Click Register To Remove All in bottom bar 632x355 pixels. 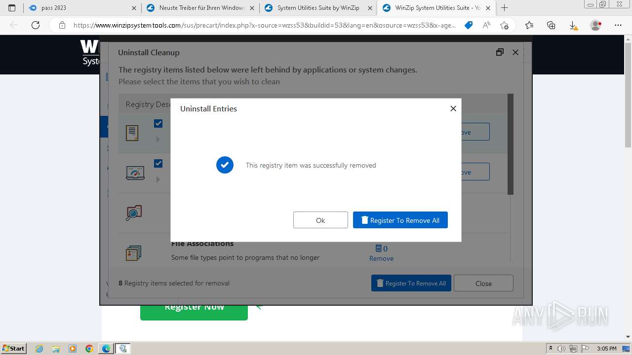pyautogui.click(x=411, y=283)
